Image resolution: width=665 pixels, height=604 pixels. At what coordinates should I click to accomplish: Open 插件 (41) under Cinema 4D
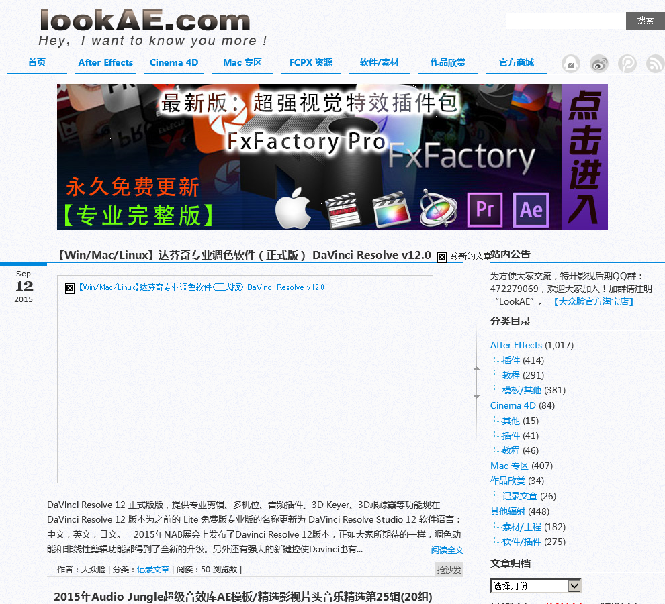pyautogui.click(x=511, y=436)
